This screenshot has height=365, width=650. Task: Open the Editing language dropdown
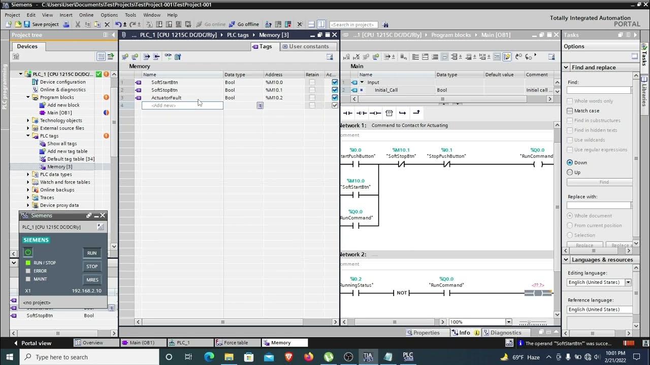point(628,282)
